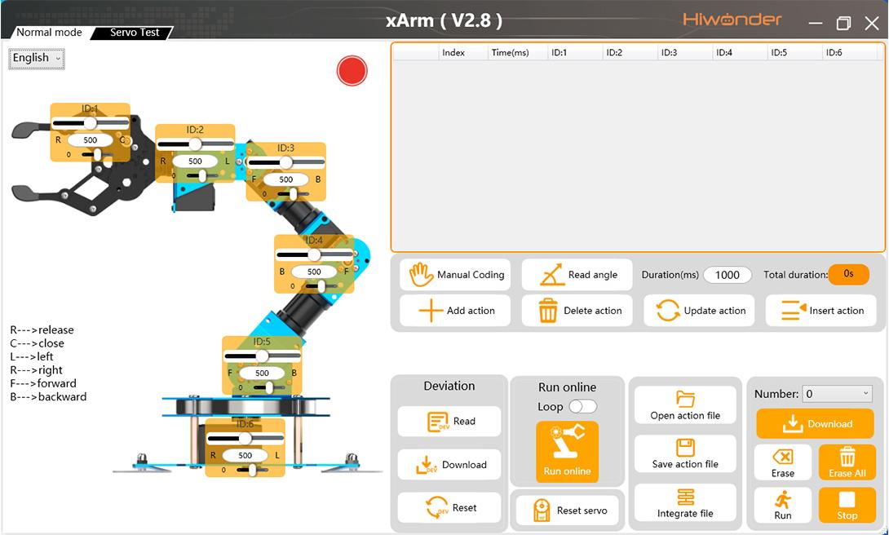Click the Update action refresh icon
The height and width of the screenshot is (535, 889).
tap(668, 311)
